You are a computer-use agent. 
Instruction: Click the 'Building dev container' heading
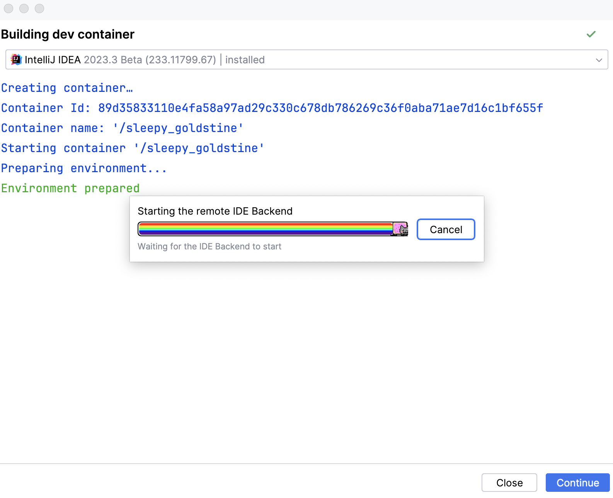pos(68,34)
